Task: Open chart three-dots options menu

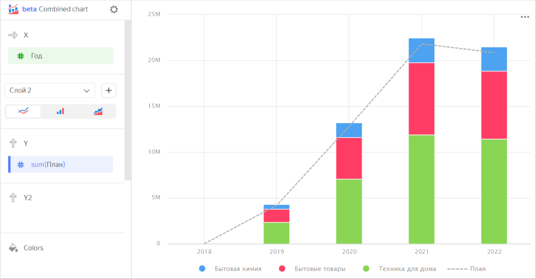Action: 525,17
